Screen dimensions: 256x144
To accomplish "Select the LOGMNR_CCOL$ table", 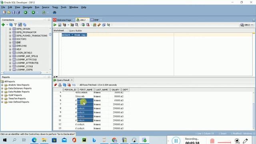I will tap(24, 66).
